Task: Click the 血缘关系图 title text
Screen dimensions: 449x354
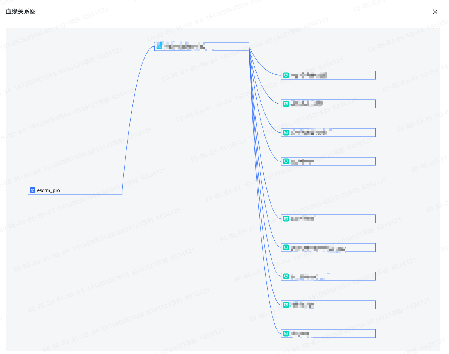Action: coord(21,11)
